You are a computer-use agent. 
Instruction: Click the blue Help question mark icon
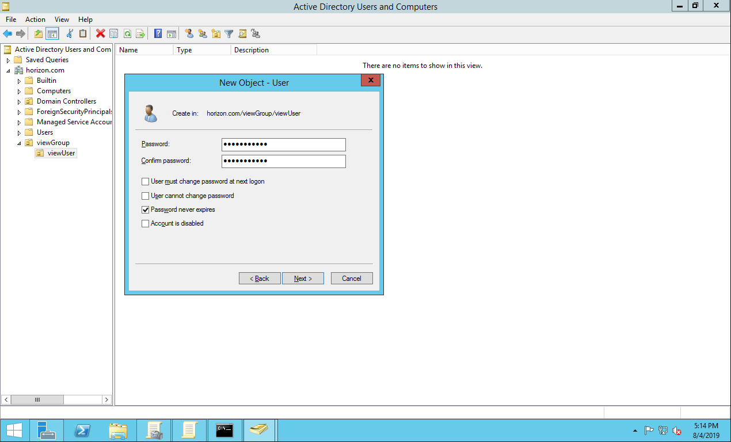point(158,34)
